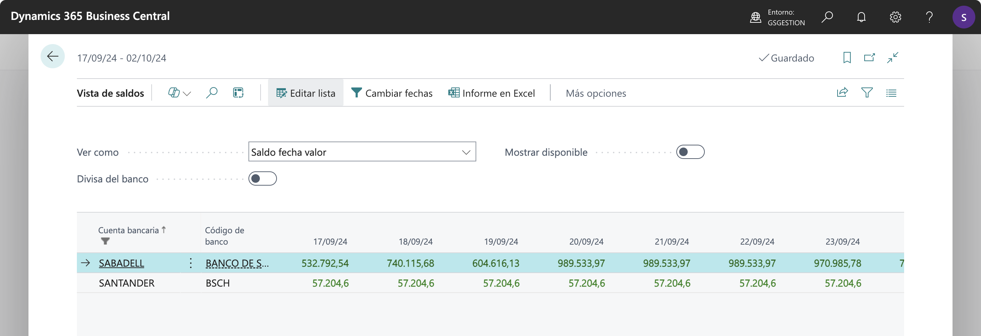Select the SANTANDER row
This screenshot has width=981, height=336.
(490, 283)
